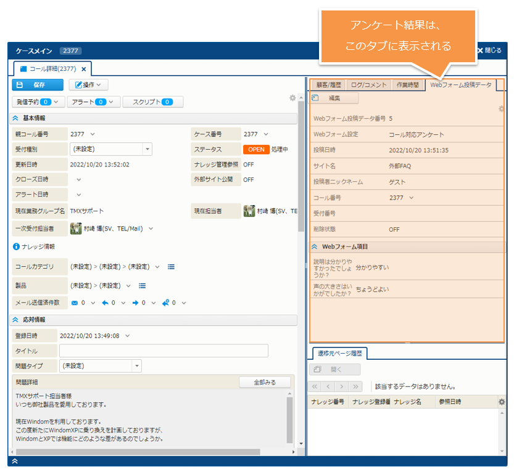The height and width of the screenshot is (472, 514).
Task: Click the mail reply arrow icon
Action: (105, 303)
